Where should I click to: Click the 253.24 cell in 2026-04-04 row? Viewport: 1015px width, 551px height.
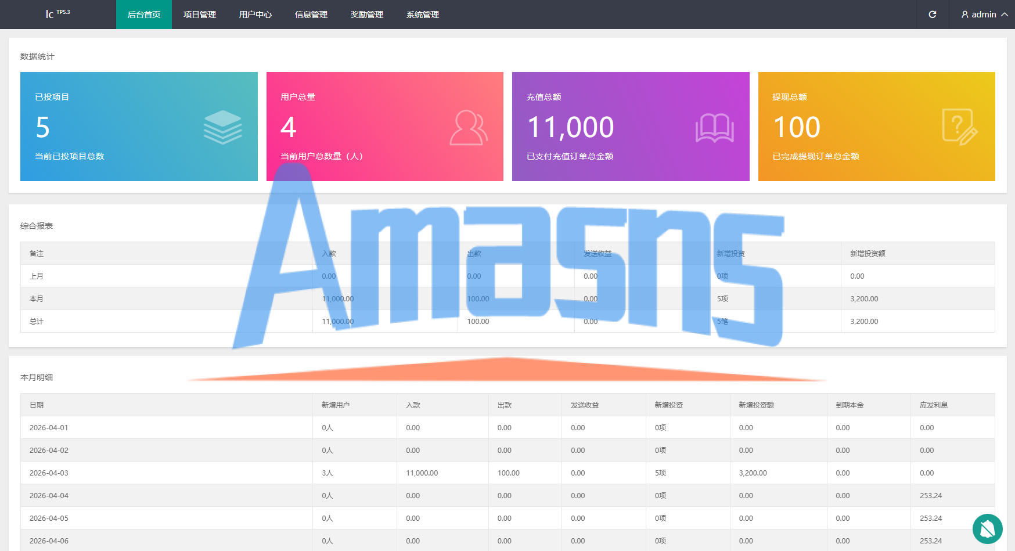(x=931, y=496)
